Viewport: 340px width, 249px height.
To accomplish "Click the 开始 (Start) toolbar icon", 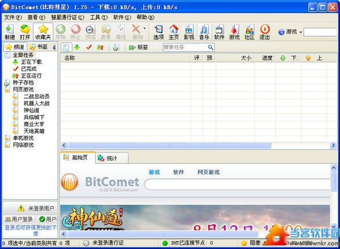I will [x=61, y=32].
